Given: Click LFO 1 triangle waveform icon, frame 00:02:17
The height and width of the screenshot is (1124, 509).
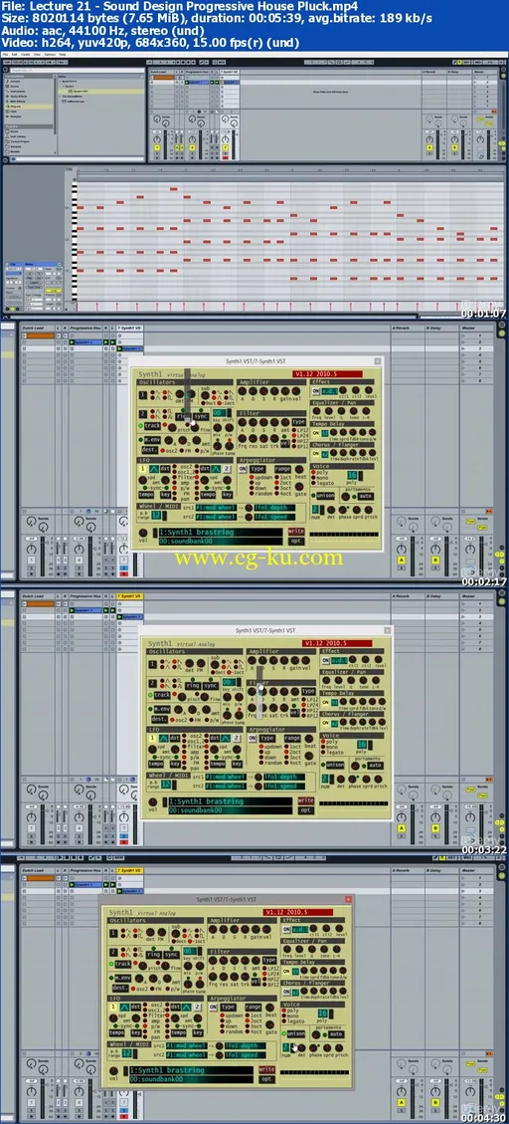Looking at the screenshot, I should click(154, 470).
